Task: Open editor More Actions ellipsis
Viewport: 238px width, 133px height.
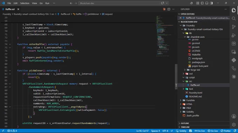Action: tap(173, 9)
